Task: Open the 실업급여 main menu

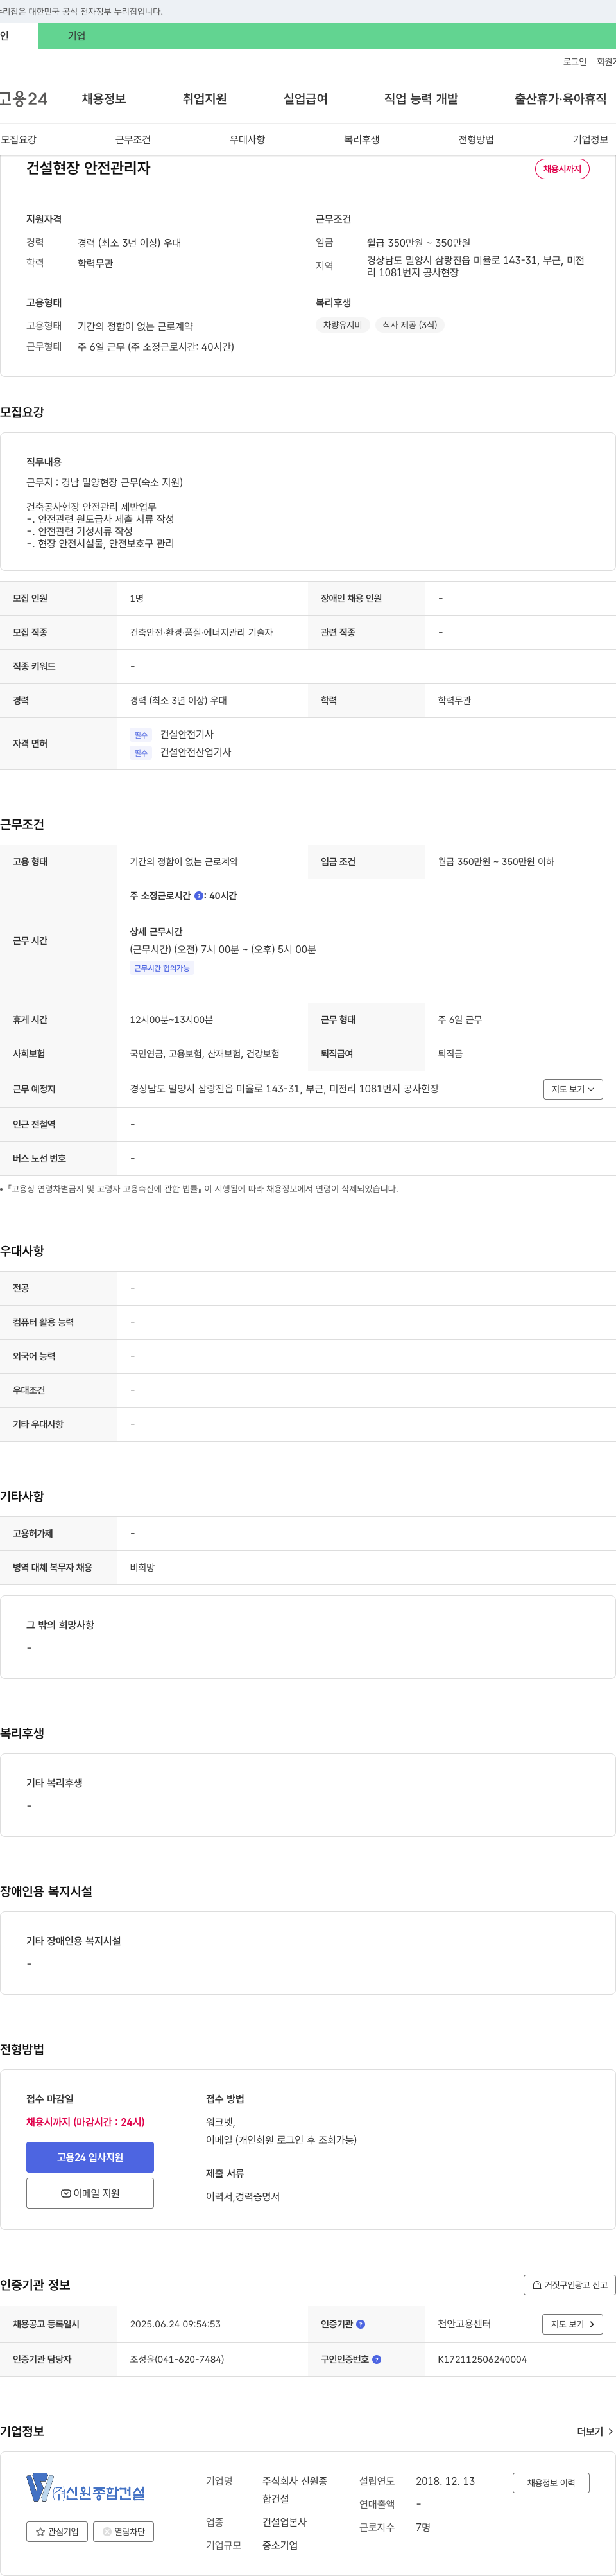Action: pyautogui.click(x=305, y=99)
